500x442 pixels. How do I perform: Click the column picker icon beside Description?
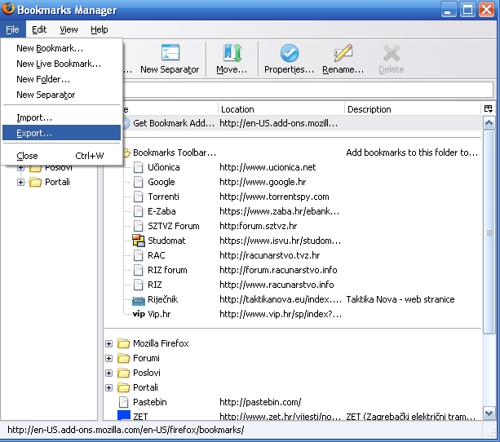click(489, 108)
